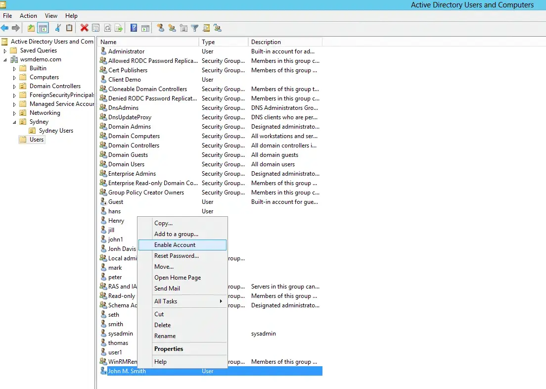546x389 pixels.
Task: Toggle the action pane toolbar icon
Action: tap(145, 28)
